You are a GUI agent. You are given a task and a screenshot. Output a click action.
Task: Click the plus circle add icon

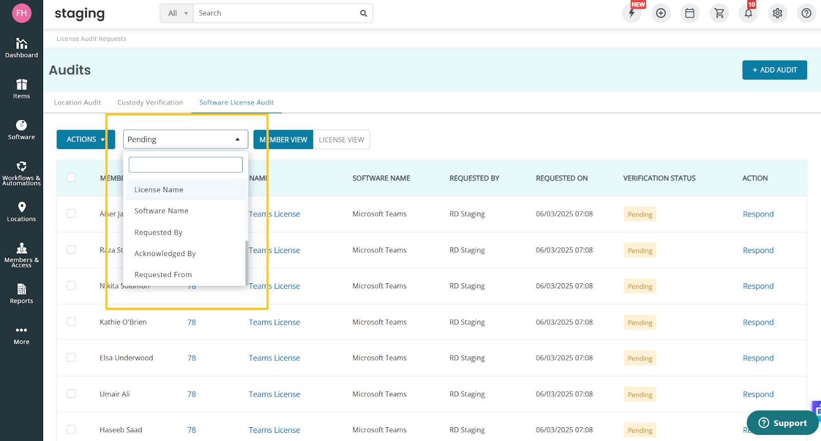coord(661,13)
